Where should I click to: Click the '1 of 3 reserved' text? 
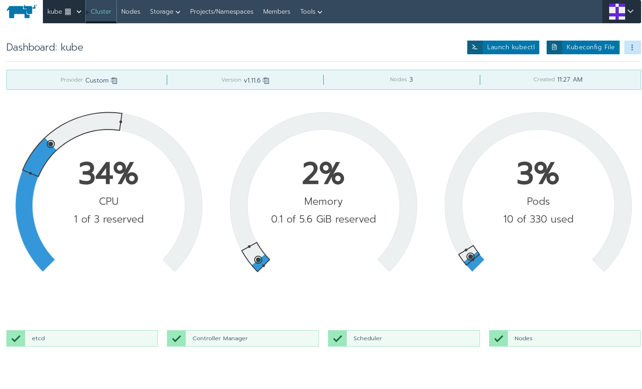pyautogui.click(x=109, y=219)
